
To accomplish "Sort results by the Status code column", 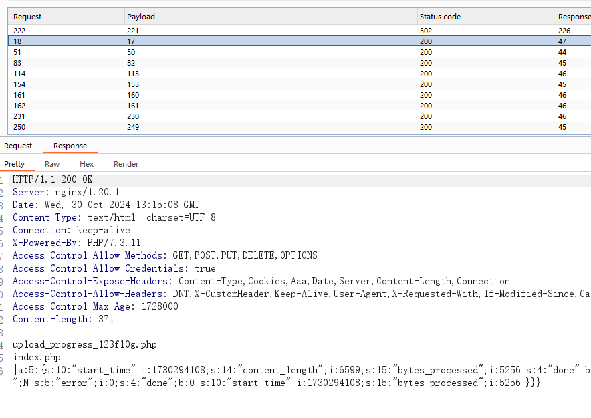I will click(440, 17).
